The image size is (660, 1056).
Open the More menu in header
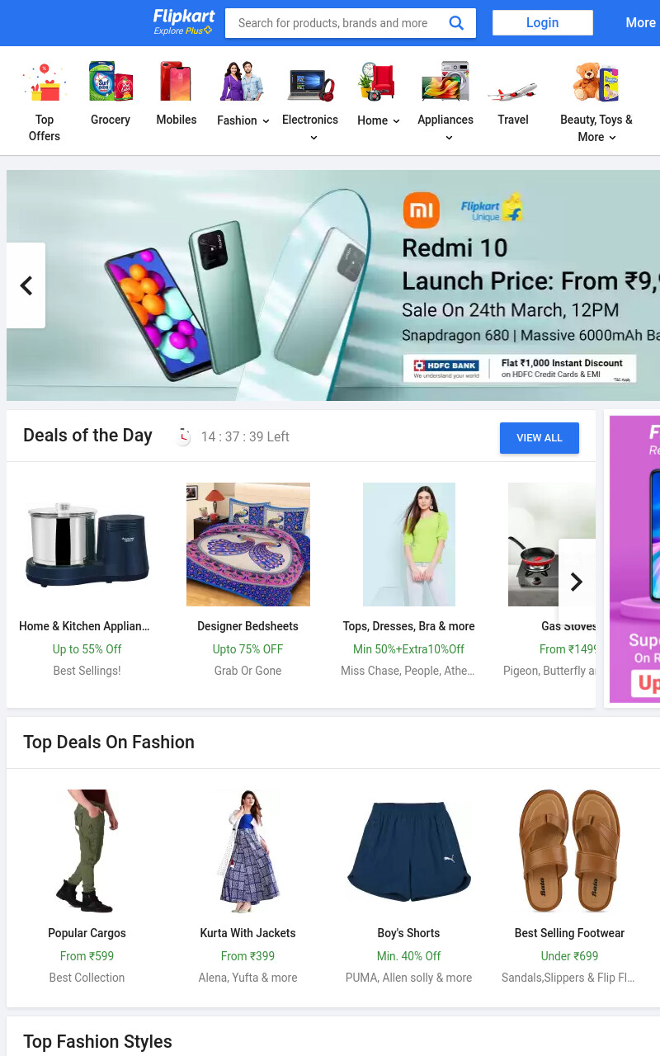pyautogui.click(x=640, y=23)
